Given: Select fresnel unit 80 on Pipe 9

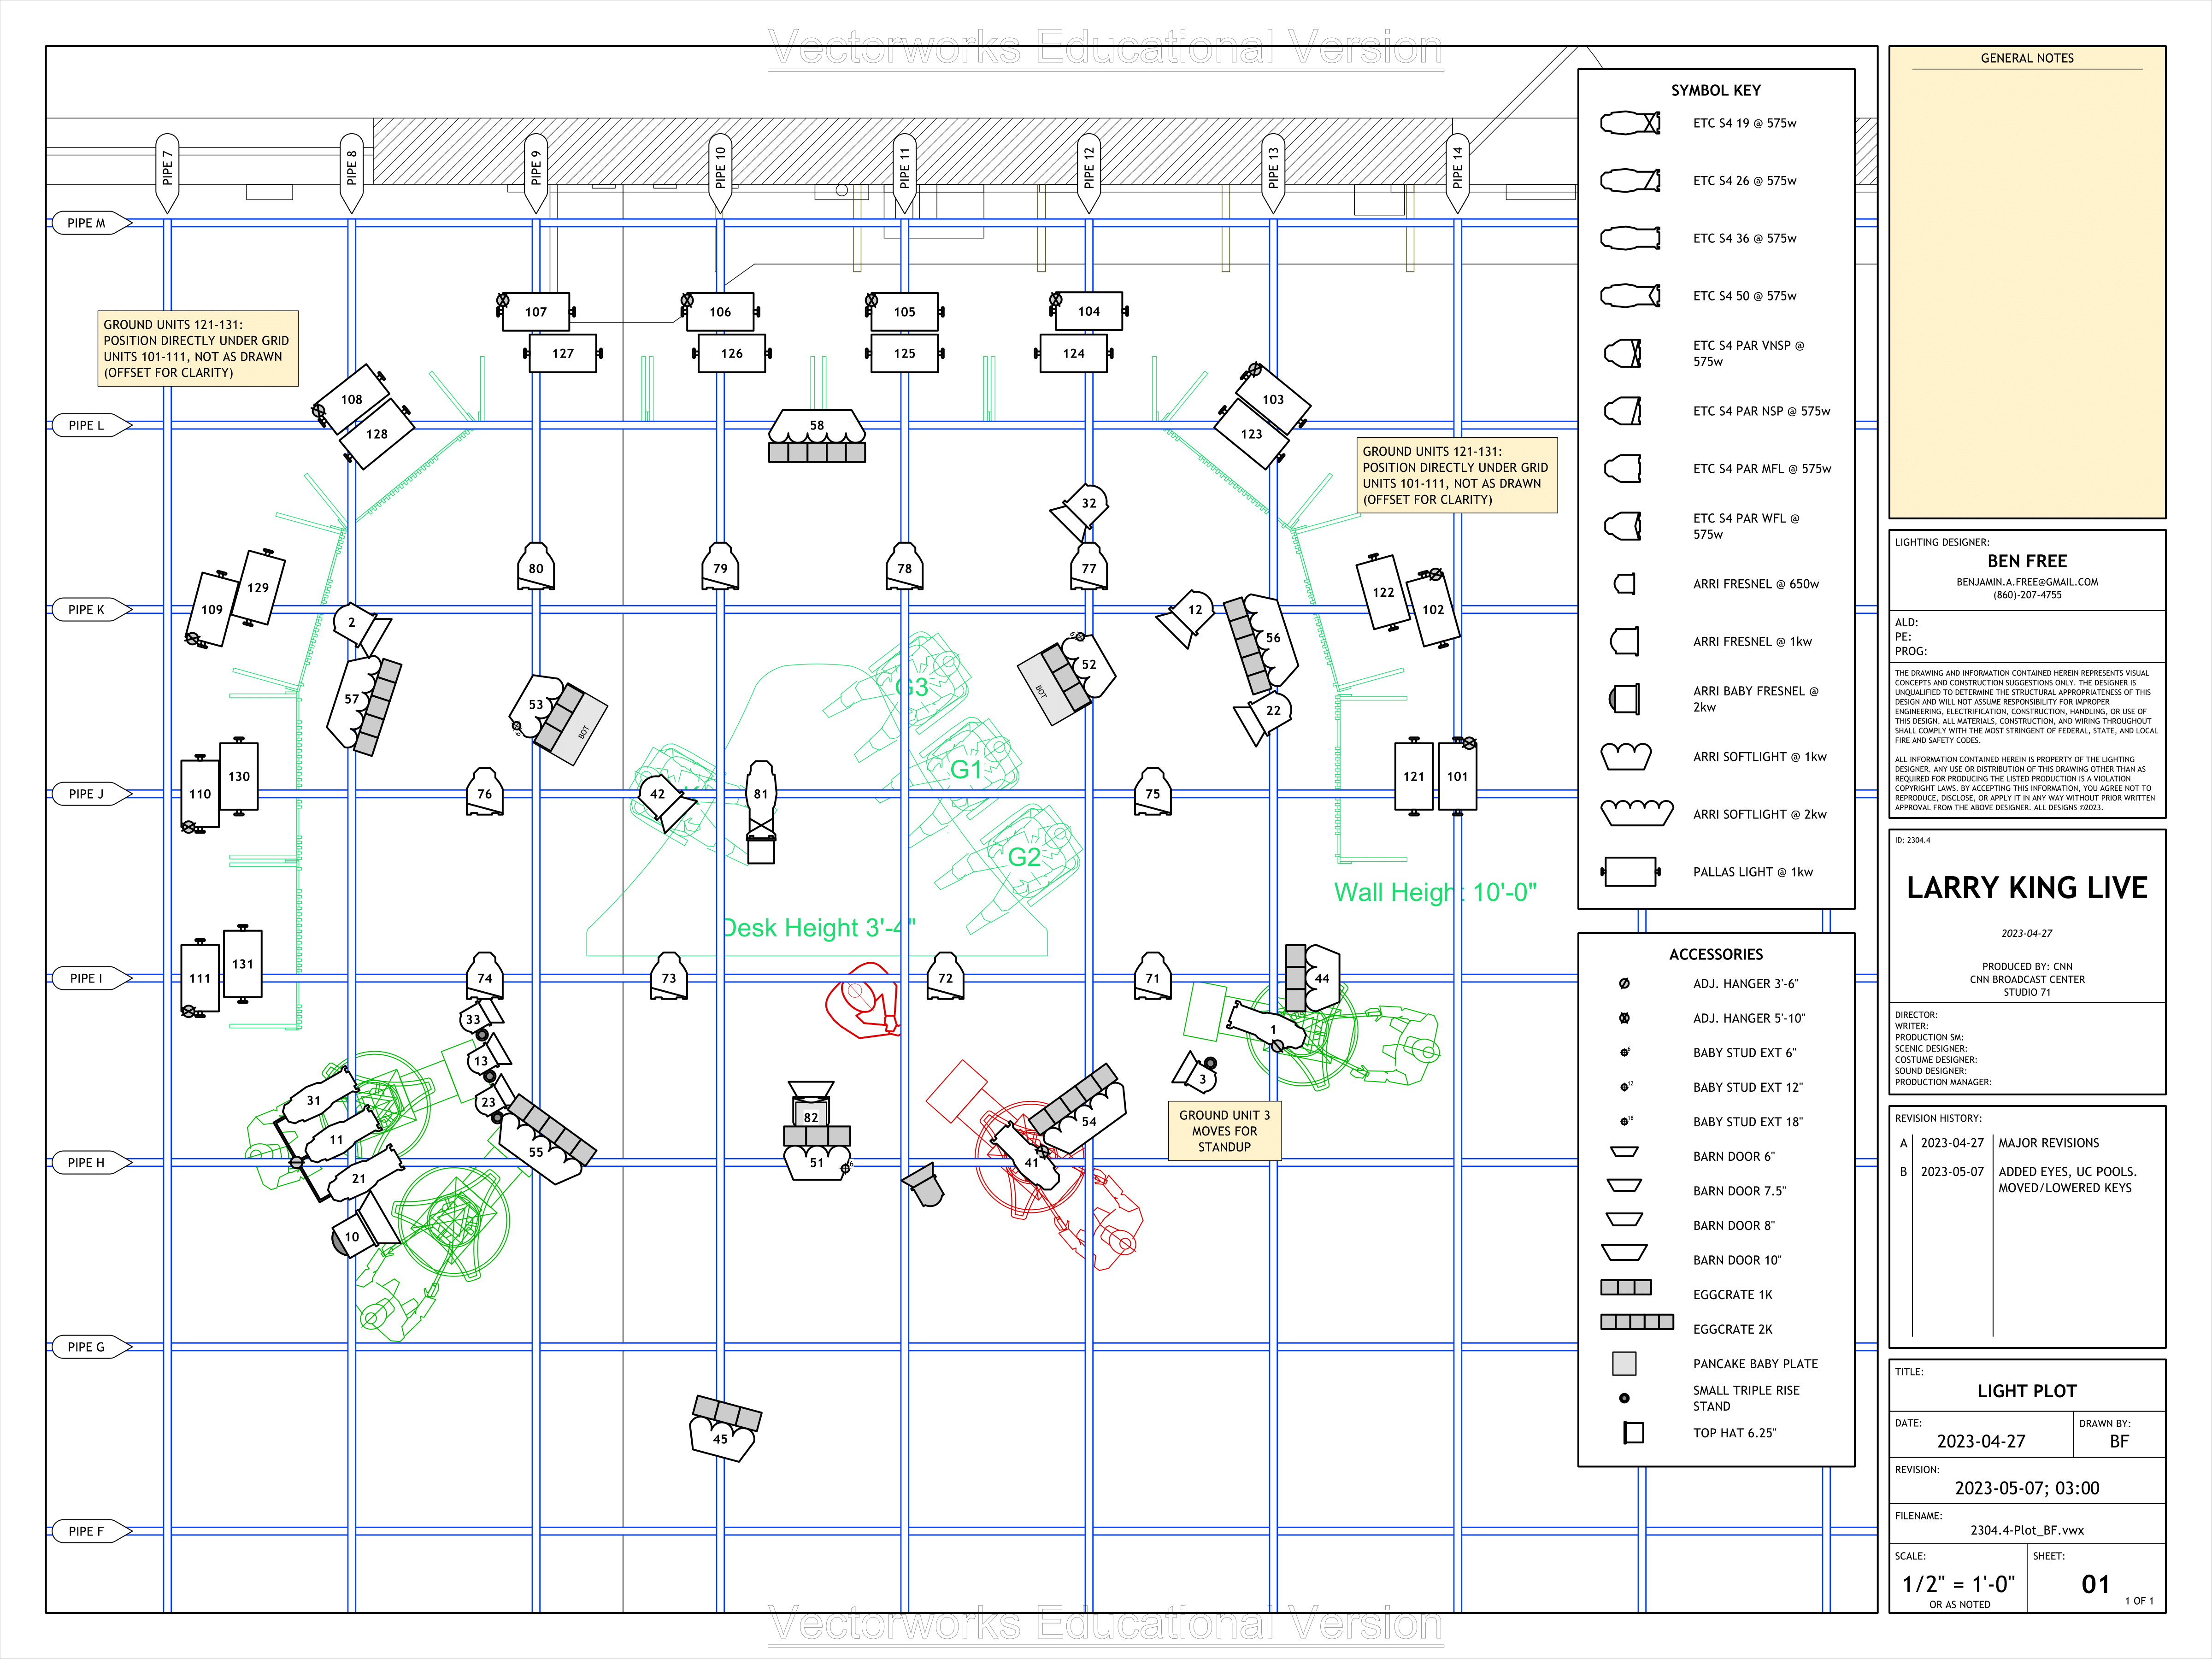Looking at the screenshot, I should tap(536, 567).
